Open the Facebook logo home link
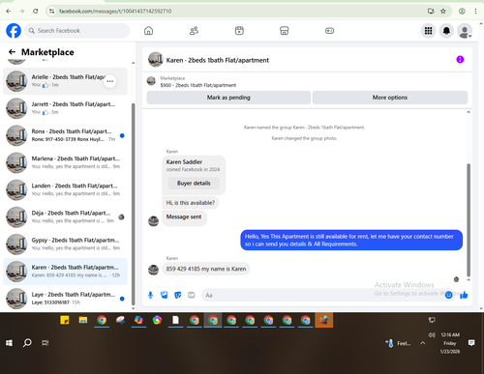Screen dimensions: 484x374 coord(14,31)
